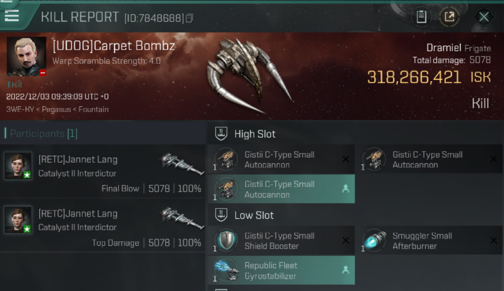Open Jannet Lang Final Blow portrait
The height and width of the screenshot is (291, 504).
(18, 166)
